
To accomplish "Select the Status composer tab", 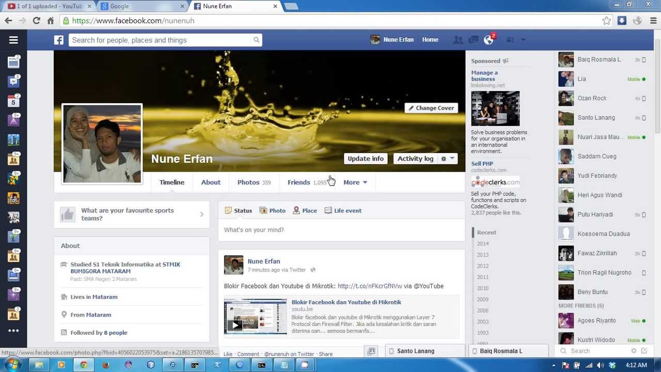I will pyautogui.click(x=239, y=210).
